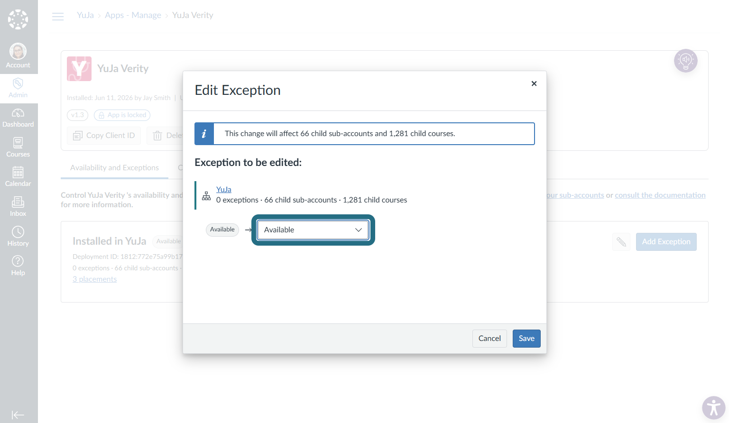
Task: Open Courses in sidebar
Action: 18,147
